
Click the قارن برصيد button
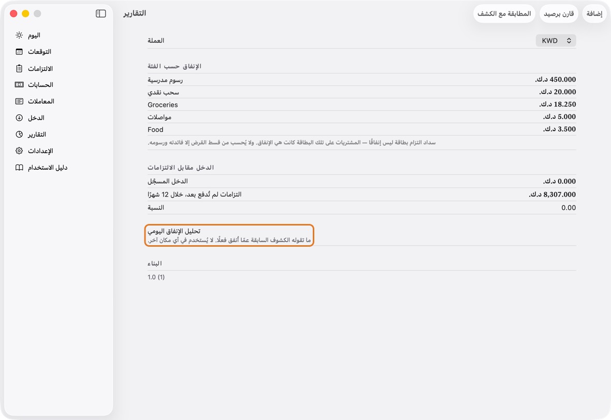559,13
